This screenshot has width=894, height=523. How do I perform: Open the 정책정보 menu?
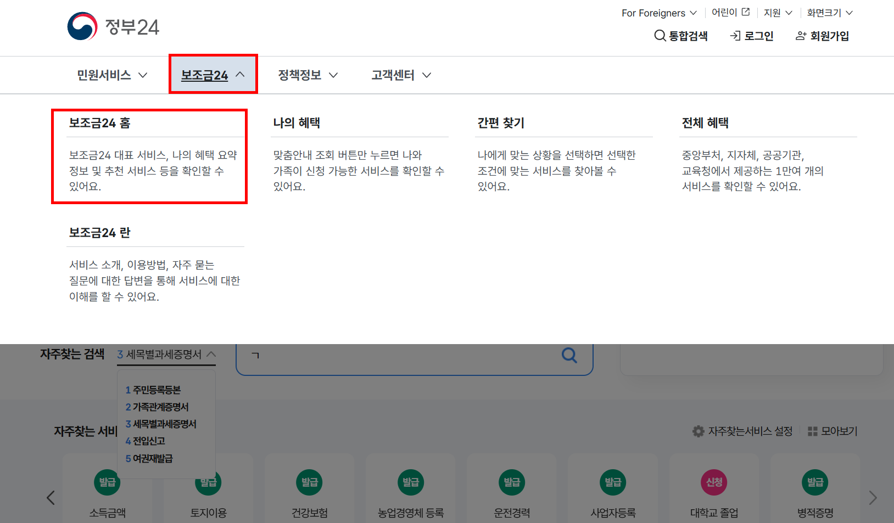308,75
